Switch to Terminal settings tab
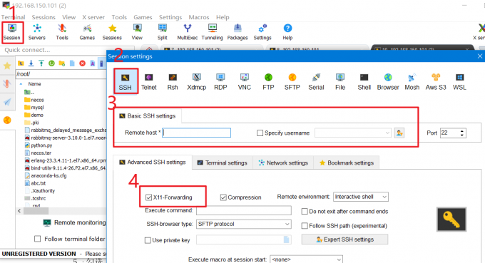Viewport: 485px width, 263px height. (x=223, y=163)
